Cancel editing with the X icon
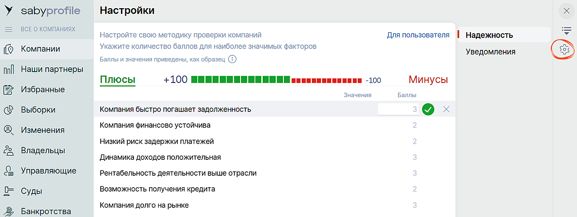 [x=446, y=109]
